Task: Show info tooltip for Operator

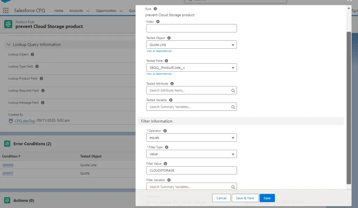Action: [165, 131]
